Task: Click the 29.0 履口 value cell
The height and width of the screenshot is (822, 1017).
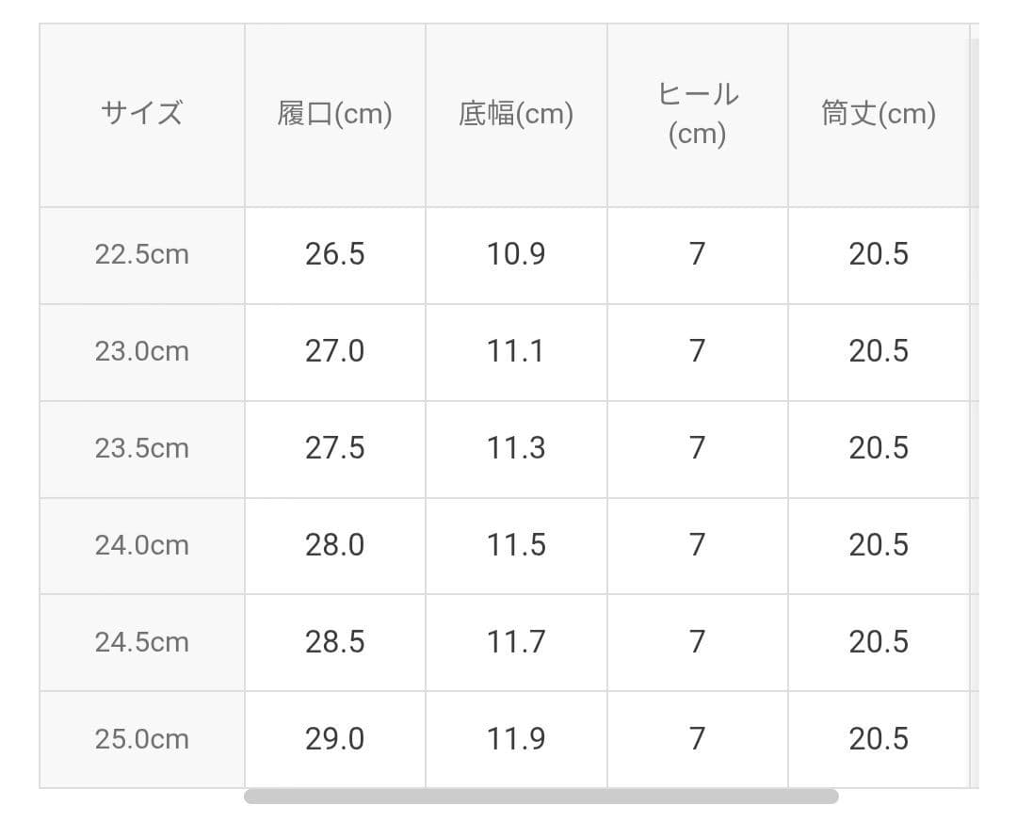Action: pos(335,739)
